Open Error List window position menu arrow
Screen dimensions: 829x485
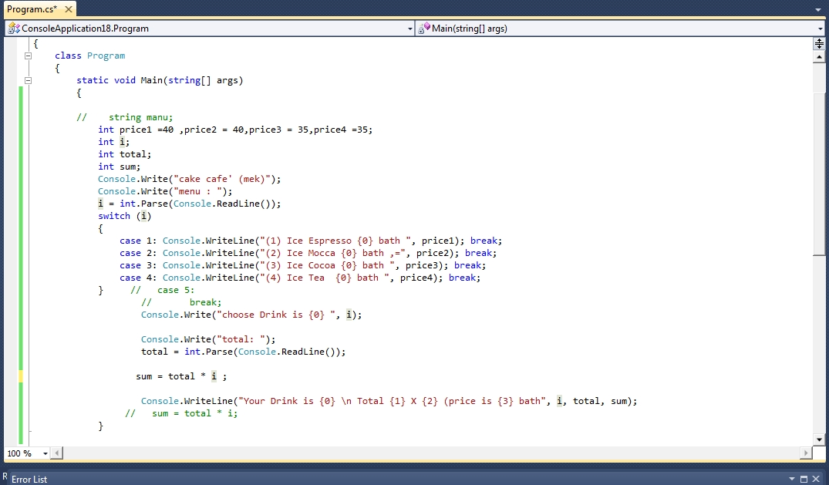790,479
